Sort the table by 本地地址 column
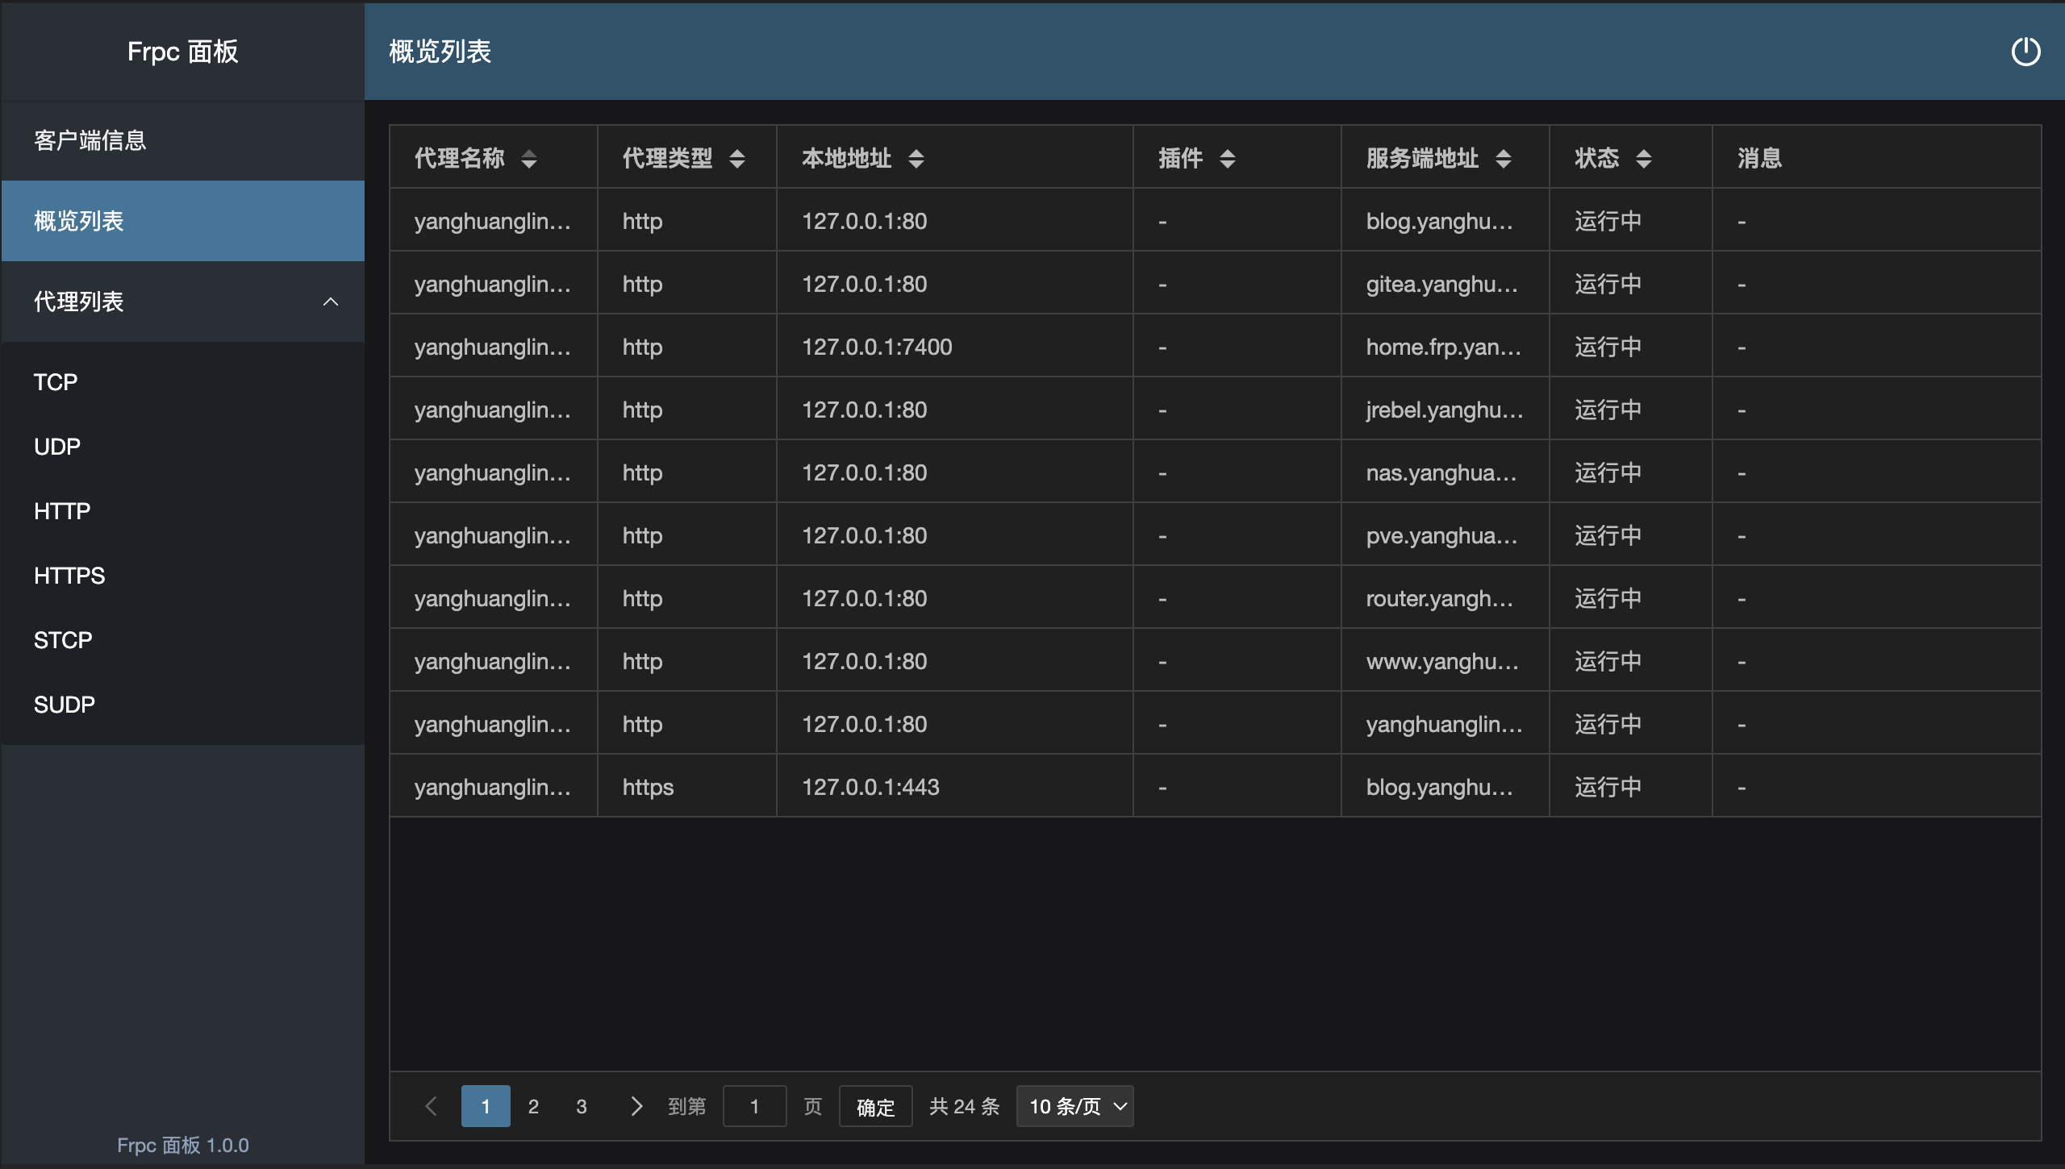The image size is (2065, 1169). pyautogui.click(x=916, y=158)
